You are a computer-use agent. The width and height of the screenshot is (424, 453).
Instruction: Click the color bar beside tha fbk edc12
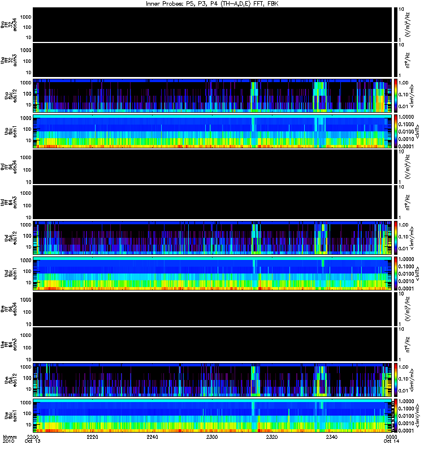pyautogui.click(x=396, y=96)
